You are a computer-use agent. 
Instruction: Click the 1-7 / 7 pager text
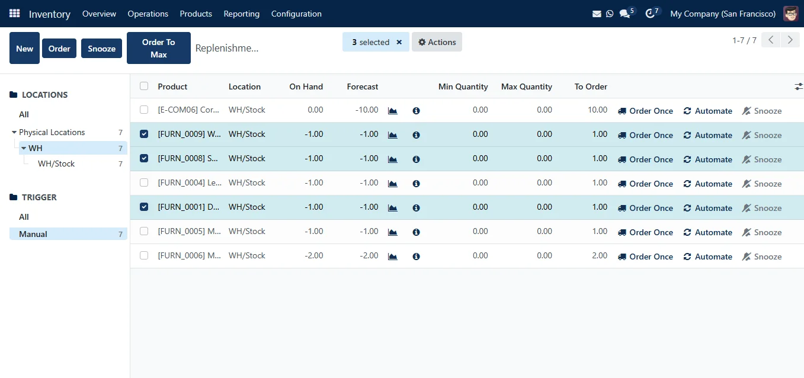point(744,40)
